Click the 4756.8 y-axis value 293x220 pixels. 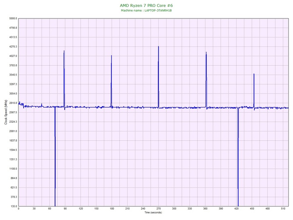[x=13, y=28]
